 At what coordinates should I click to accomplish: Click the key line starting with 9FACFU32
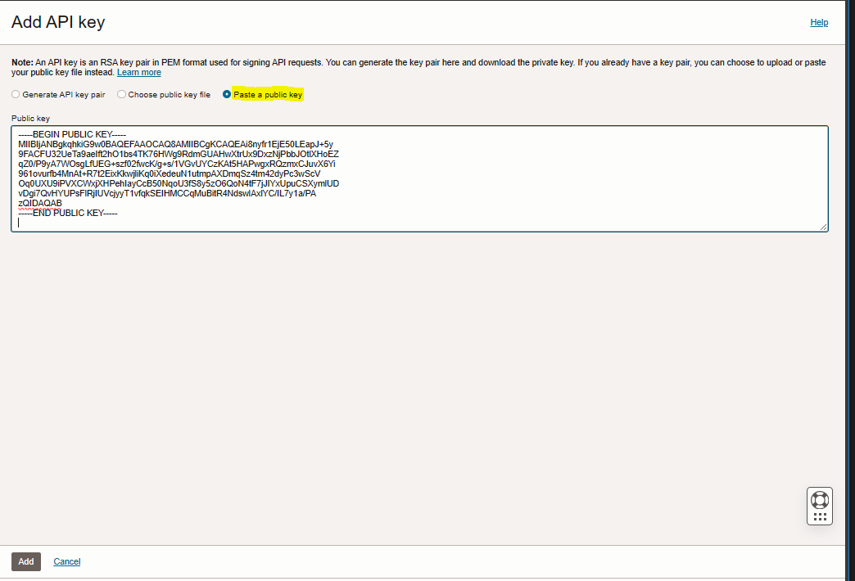[x=178, y=155]
